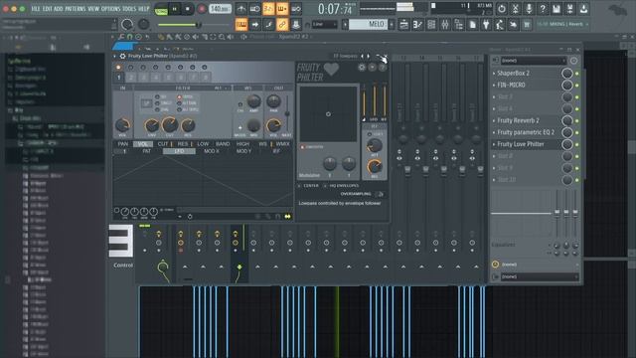
Task: Open Fruity Love Philter plugin options arrow
Action: 114,56
